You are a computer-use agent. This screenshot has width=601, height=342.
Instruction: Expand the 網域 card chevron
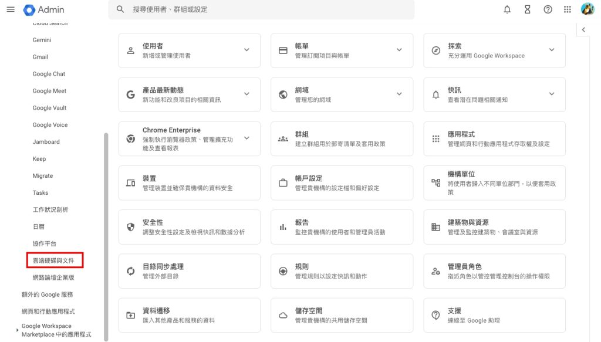pyautogui.click(x=399, y=94)
